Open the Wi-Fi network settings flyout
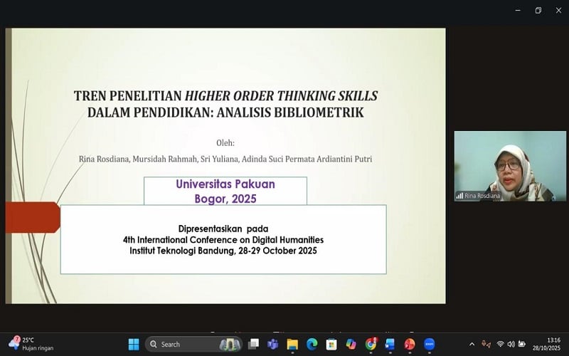 [x=500, y=345]
